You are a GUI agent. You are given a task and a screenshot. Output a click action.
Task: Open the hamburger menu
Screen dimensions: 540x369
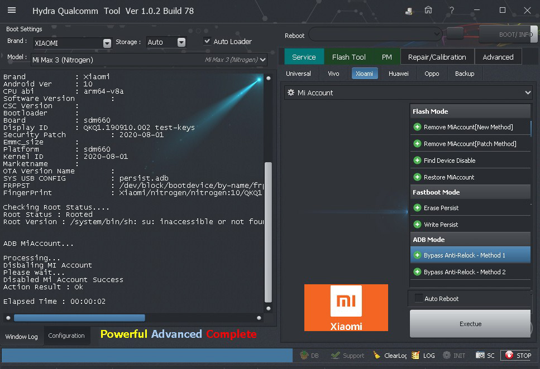(x=12, y=11)
